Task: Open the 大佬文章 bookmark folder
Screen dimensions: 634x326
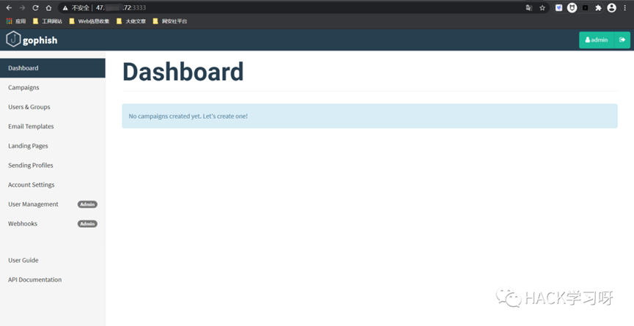Action: (131, 21)
